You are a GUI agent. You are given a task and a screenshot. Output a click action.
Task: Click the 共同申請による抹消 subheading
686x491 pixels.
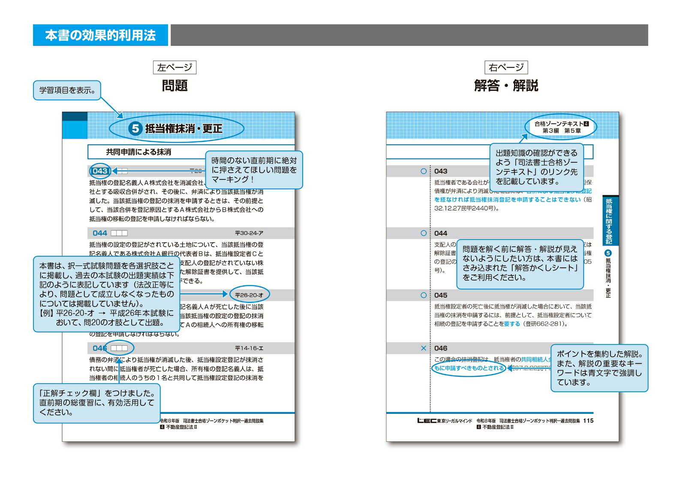(138, 152)
